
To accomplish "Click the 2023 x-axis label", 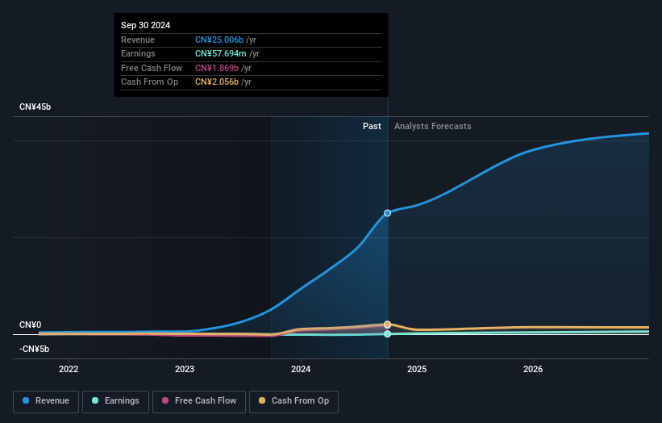I will click(185, 369).
